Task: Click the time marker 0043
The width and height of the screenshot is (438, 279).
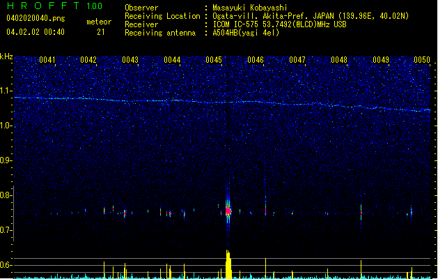Action: (x=130, y=60)
